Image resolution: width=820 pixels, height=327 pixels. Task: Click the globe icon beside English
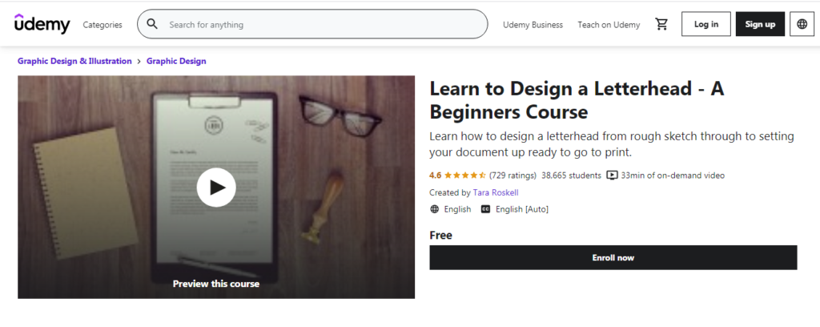435,209
